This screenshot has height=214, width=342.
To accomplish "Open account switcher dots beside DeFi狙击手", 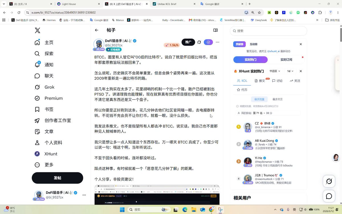I will [x=84, y=195].
